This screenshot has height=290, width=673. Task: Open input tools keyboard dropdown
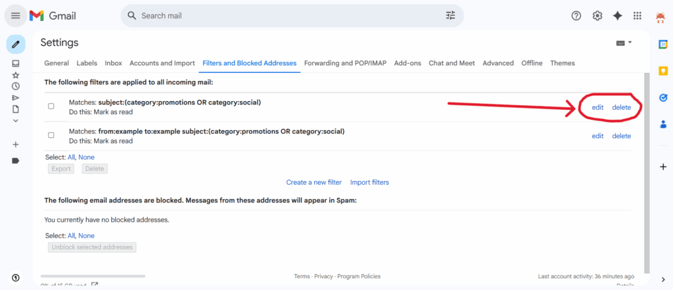[x=624, y=43]
